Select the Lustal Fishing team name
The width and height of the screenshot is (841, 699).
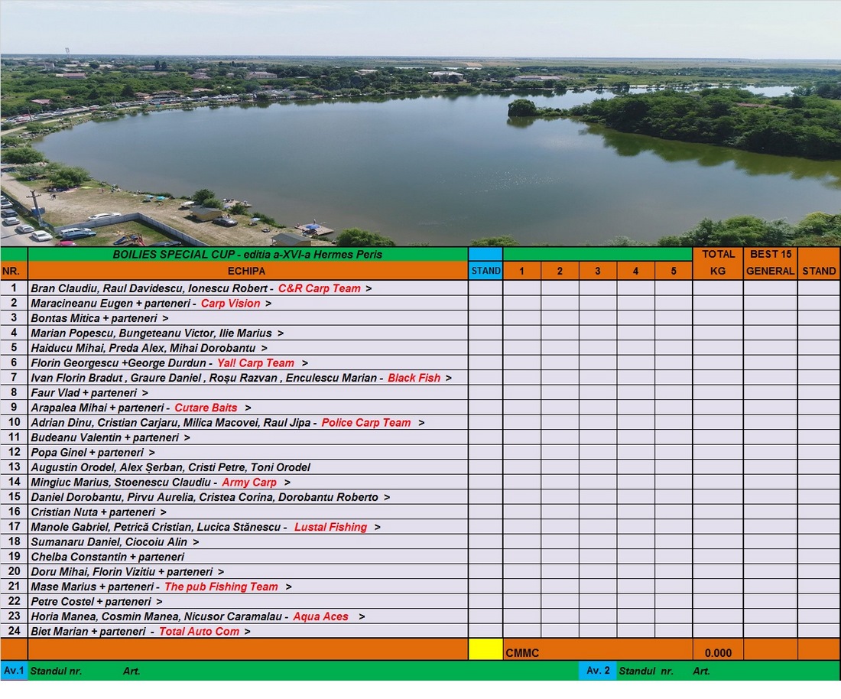point(330,527)
